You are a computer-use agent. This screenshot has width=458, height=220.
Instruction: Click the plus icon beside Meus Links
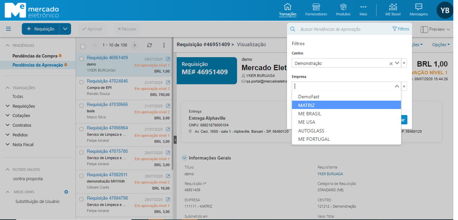[x=66, y=192]
